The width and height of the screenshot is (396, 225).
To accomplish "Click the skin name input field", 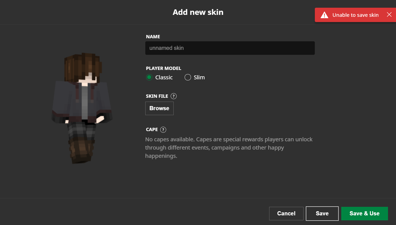I will coord(230,48).
